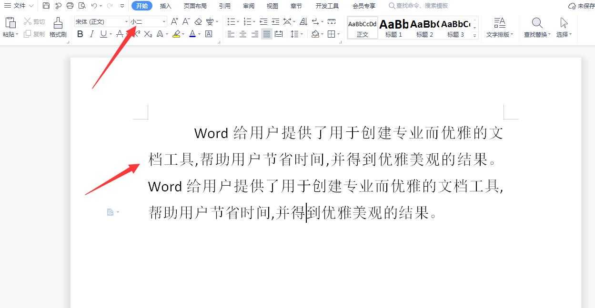Open the bullet list dropdown
This screenshot has width=595, height=308.
(239, 22)
